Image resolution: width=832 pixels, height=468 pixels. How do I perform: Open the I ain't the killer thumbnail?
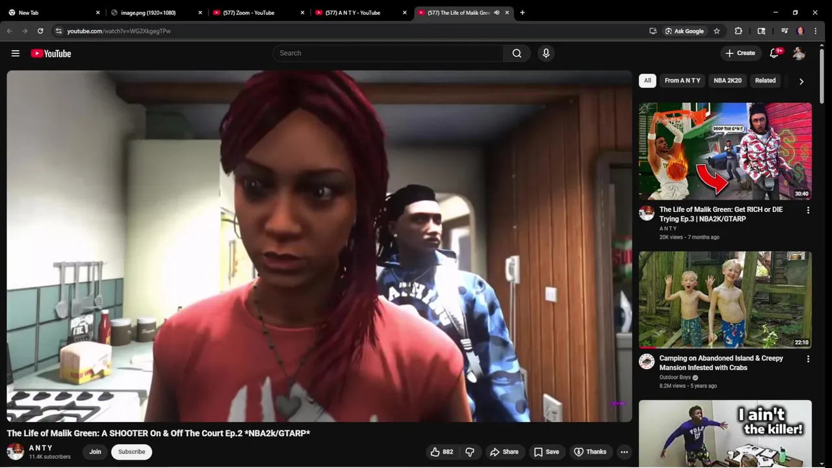[725, 434]
